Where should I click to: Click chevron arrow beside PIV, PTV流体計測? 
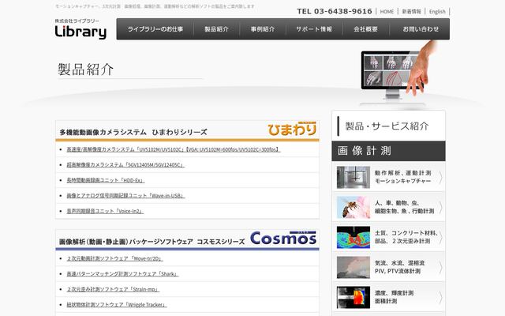coord(441,267)
